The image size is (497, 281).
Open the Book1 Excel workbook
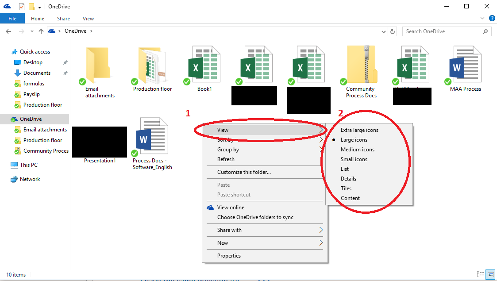coord(204,64)
